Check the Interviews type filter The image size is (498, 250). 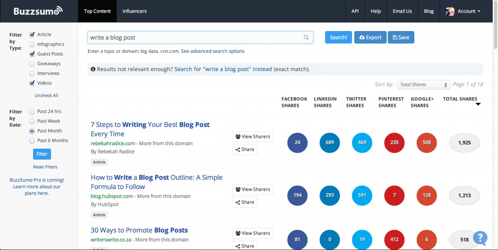click(32, 73)
